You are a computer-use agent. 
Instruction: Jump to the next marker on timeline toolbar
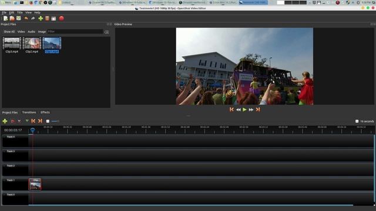click(40, 121)
